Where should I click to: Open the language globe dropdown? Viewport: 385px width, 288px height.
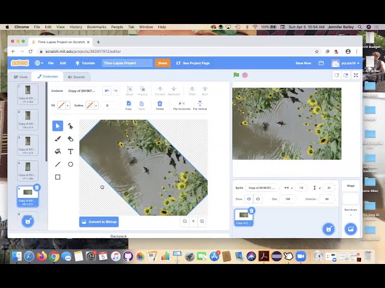(x=38, y=63)
